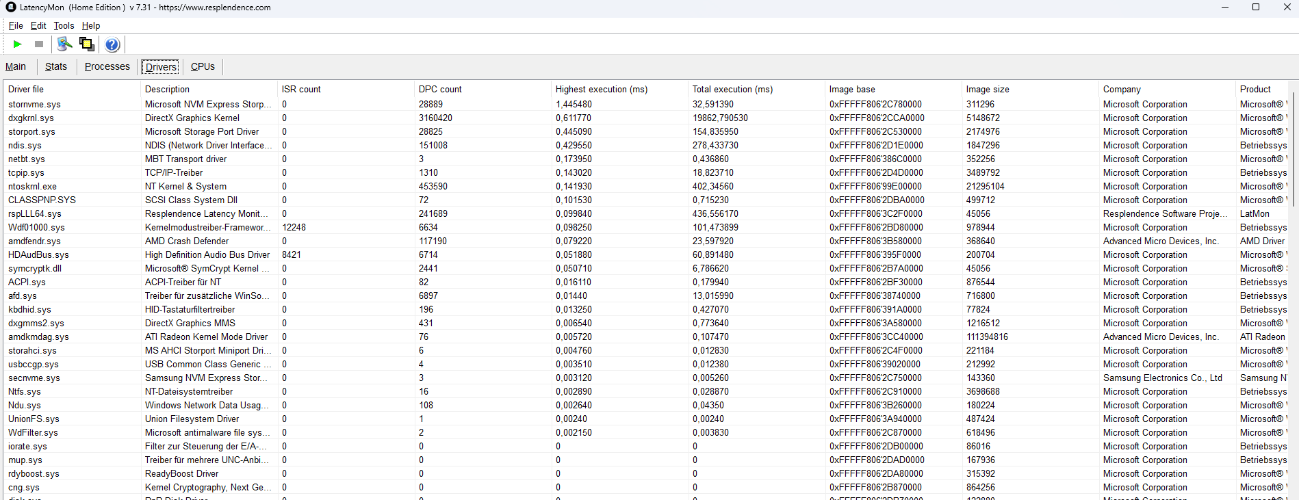Sort by the DPC count column header
The image size is (1299, 500).
point(483,89)
